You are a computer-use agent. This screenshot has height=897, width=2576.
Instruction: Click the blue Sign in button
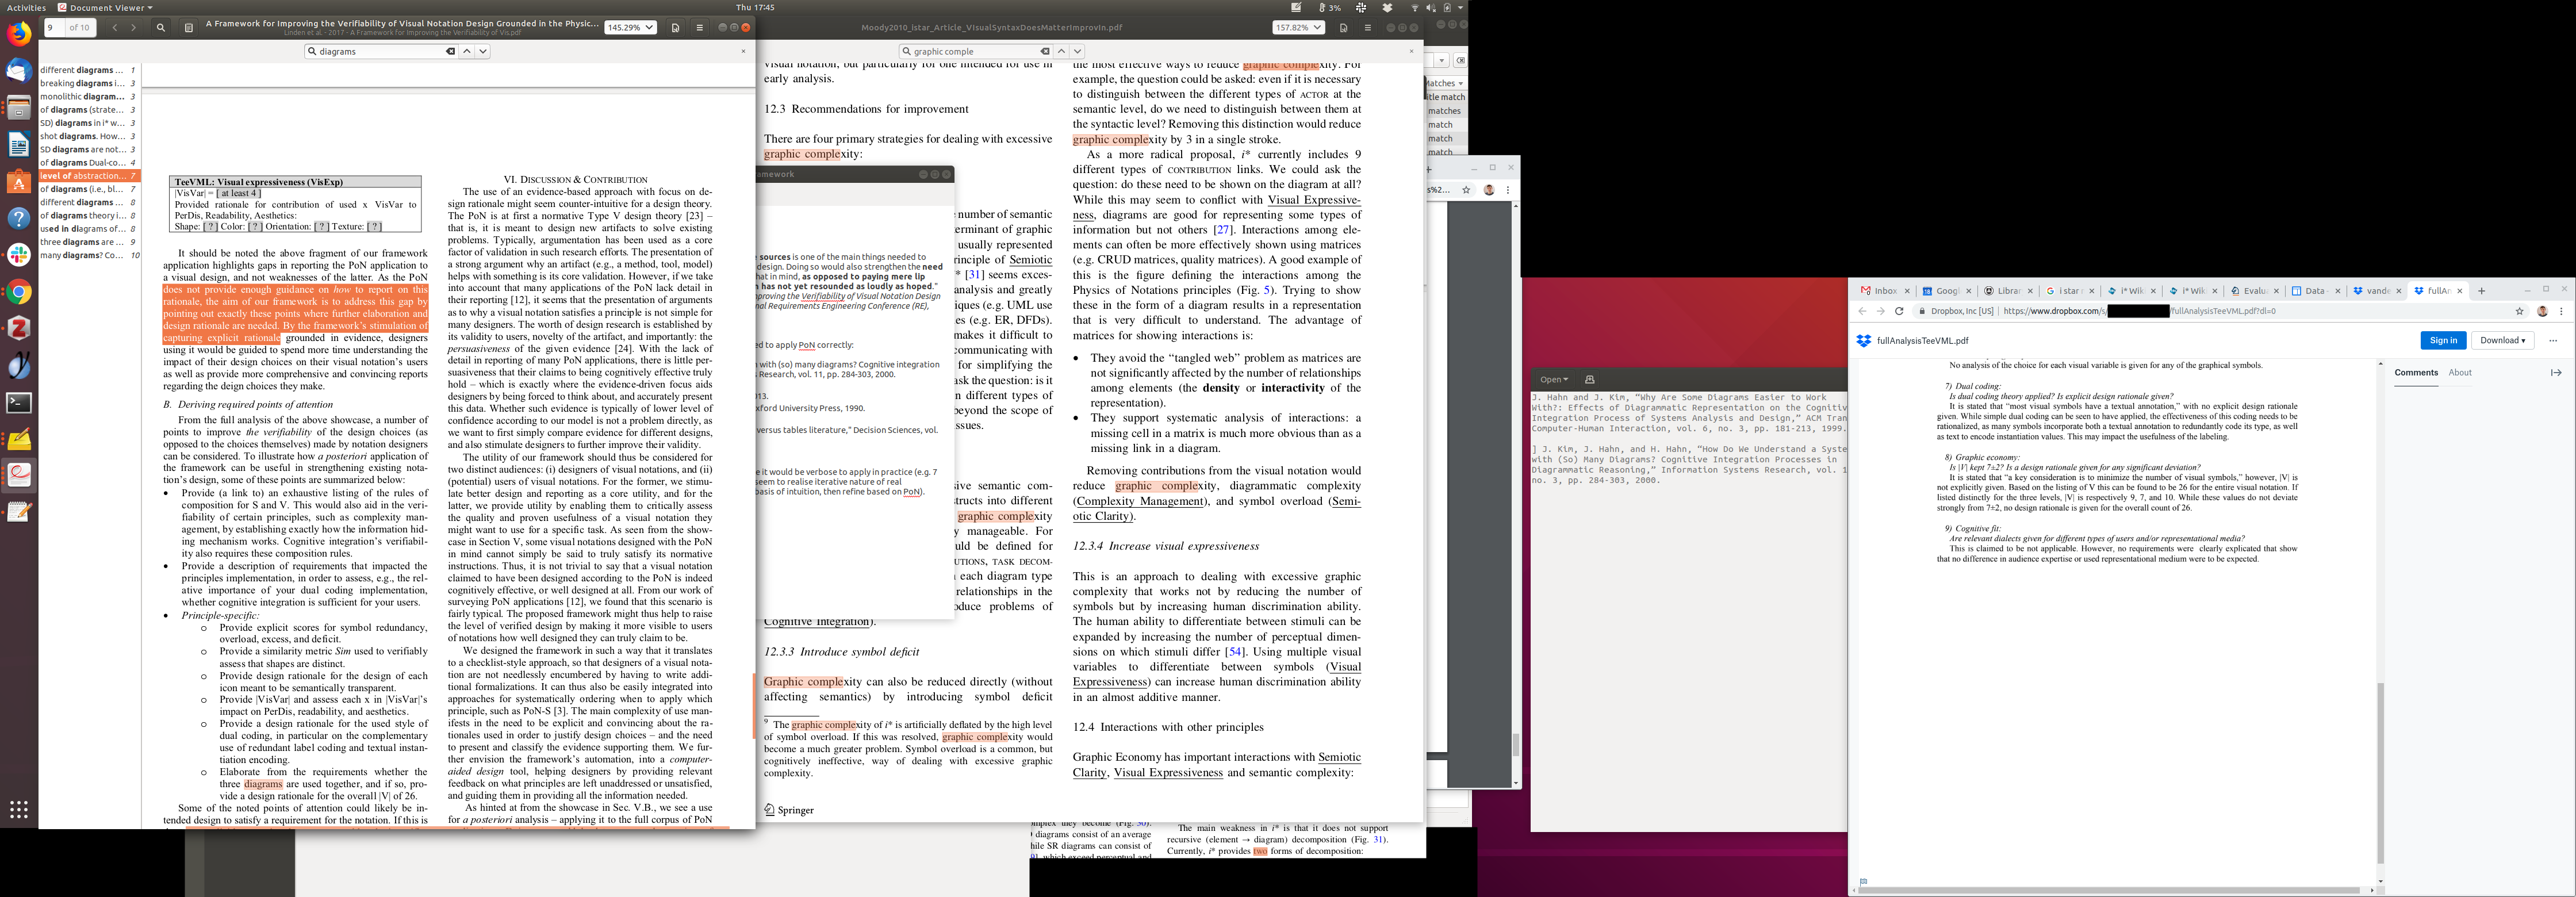pos(2442,340)
